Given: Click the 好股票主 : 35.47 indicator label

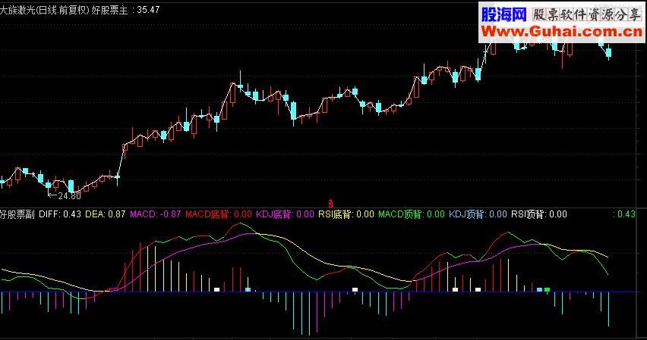Looking at the screenshot, I should [x=125, y=10].
